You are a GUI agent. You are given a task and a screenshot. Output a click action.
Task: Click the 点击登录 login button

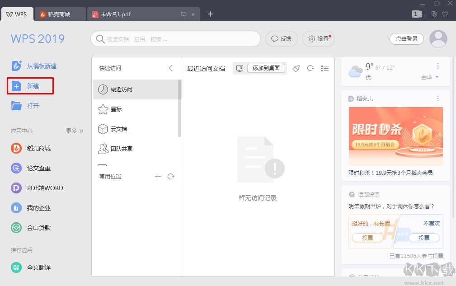pos(406,39)
